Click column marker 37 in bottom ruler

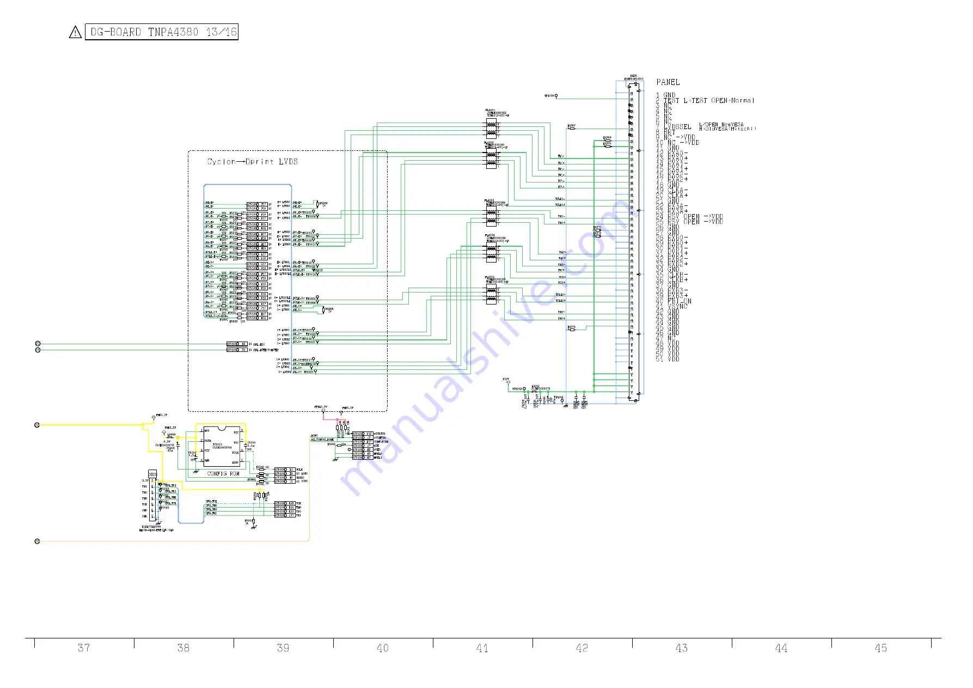(84, 648)
